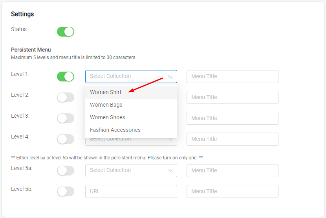Click the Level 5b URL input field

click(x=131, y=191)
